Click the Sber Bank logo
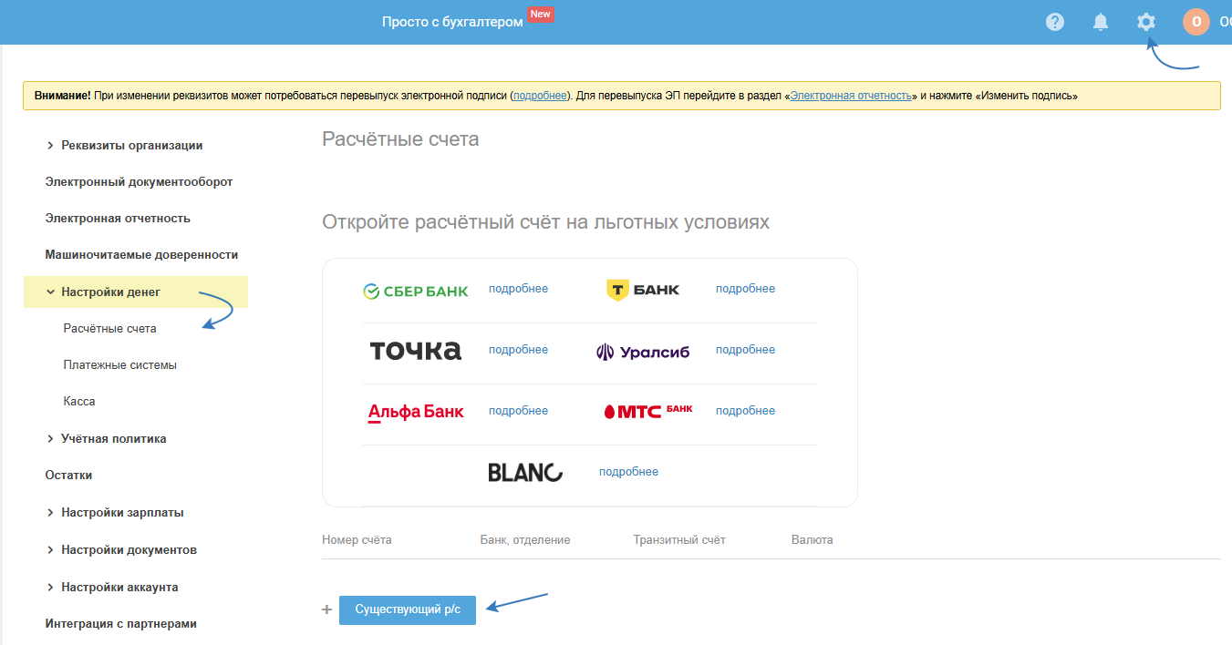Image resolution: width=1232 pixels, height=645 pixels. pos(416,292)
